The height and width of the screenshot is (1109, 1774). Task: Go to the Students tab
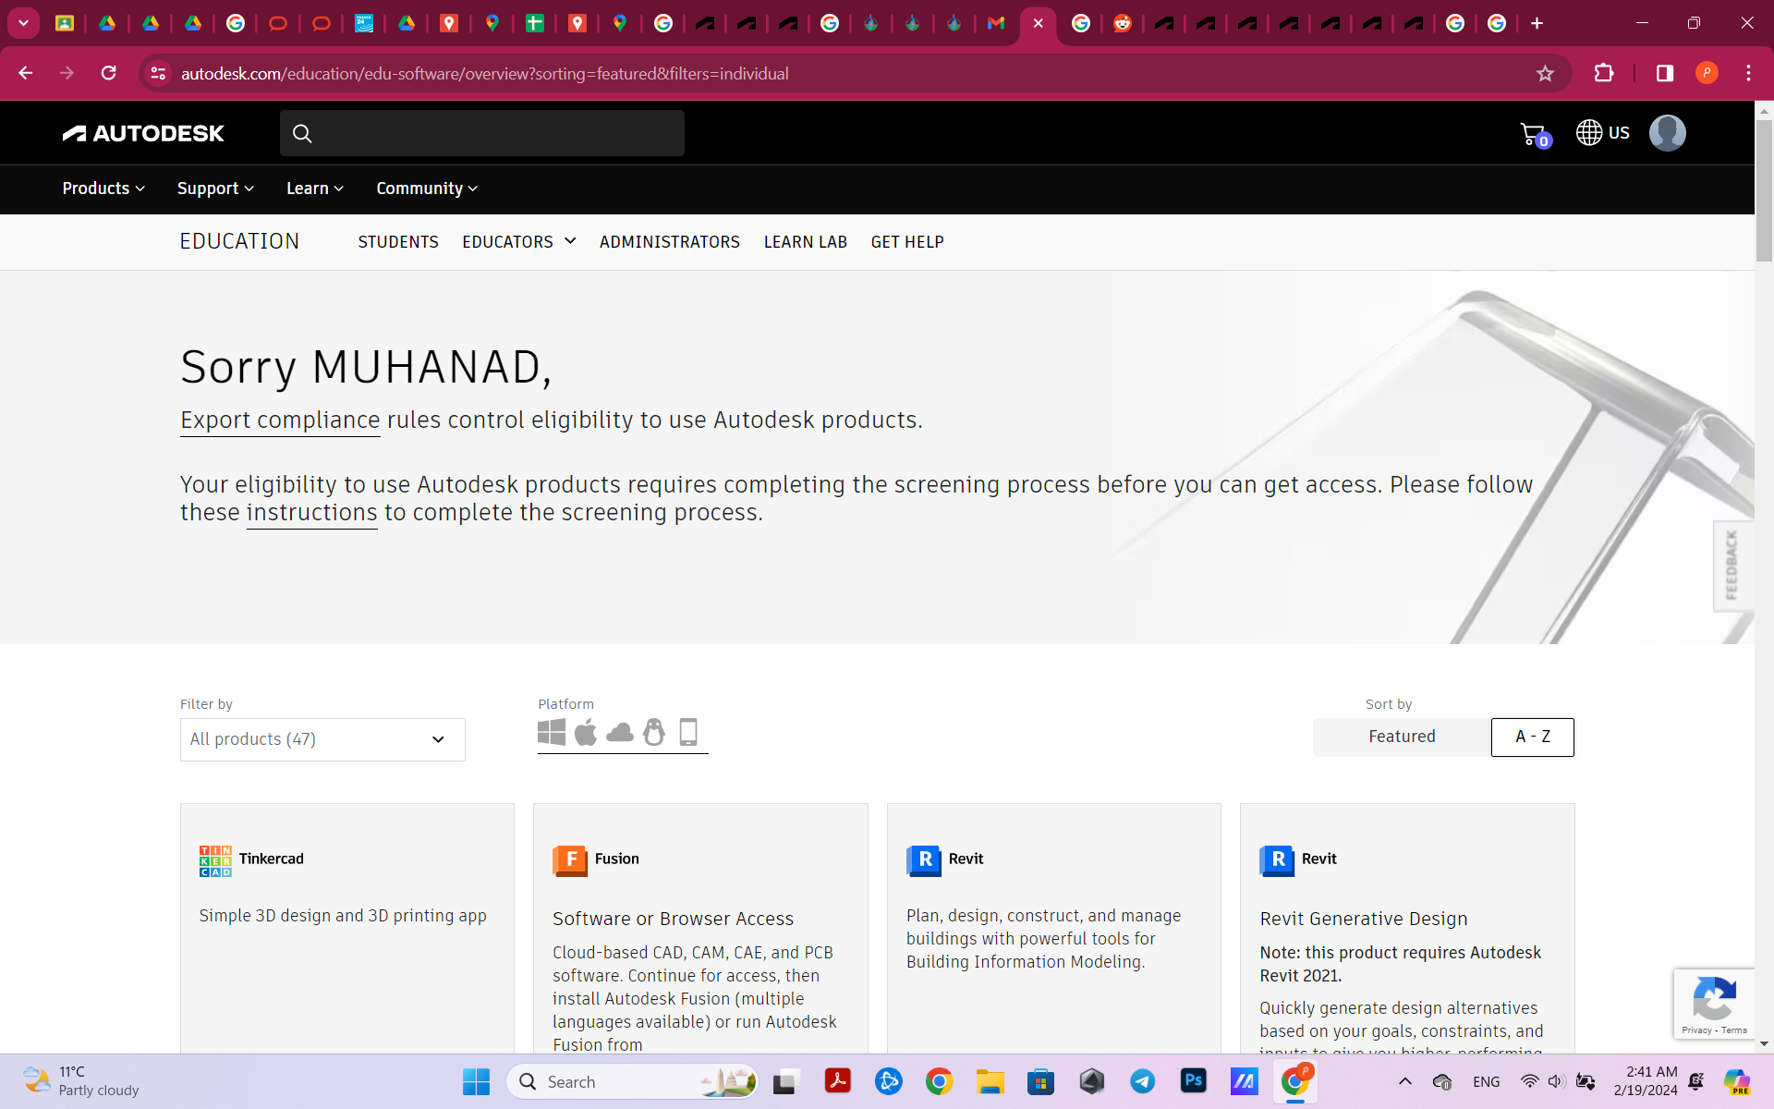(398, 242)
